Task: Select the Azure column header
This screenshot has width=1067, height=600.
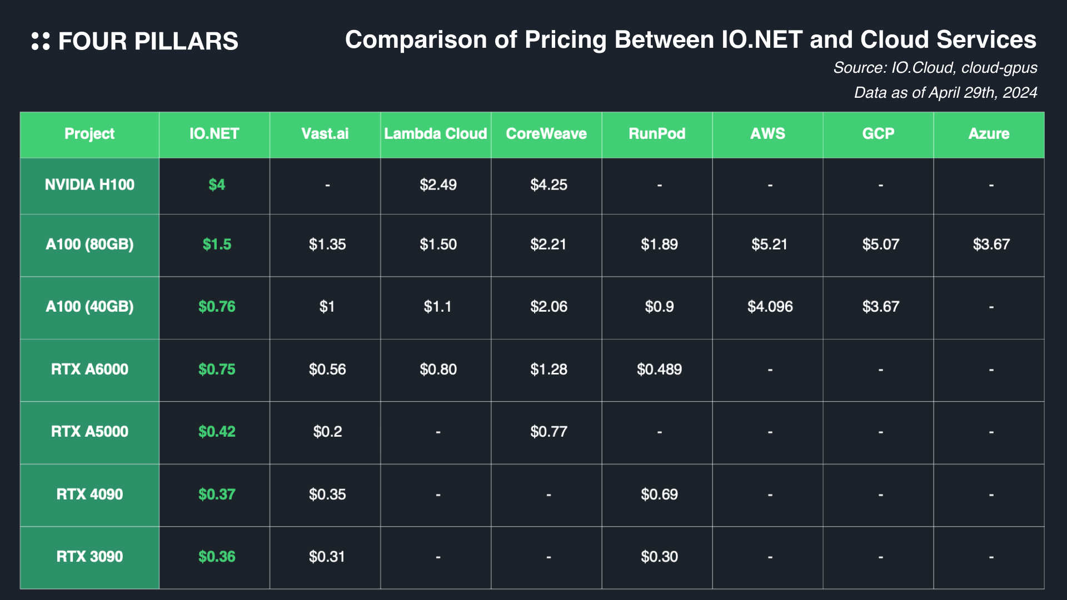Action: (989, 134)
